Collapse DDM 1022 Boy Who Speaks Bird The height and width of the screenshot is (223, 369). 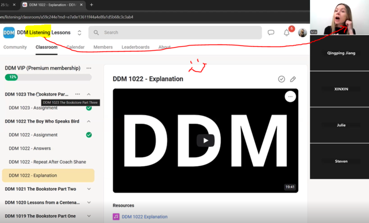[x=89, y=121]
